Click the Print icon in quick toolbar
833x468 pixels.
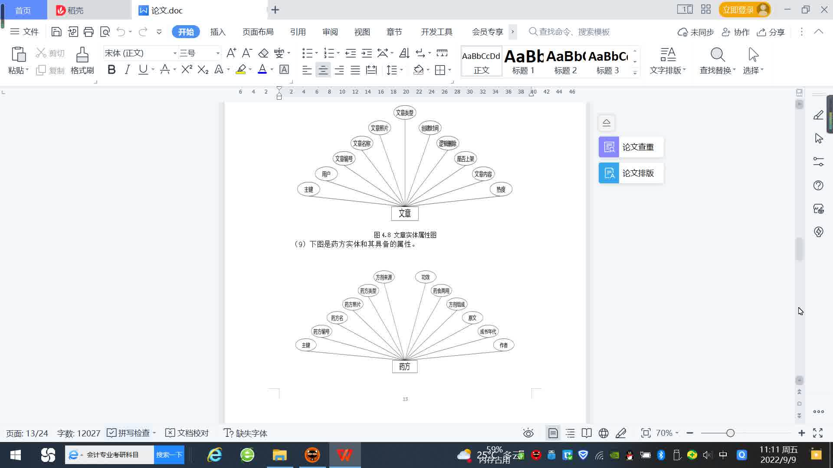[x=89, y=32]
